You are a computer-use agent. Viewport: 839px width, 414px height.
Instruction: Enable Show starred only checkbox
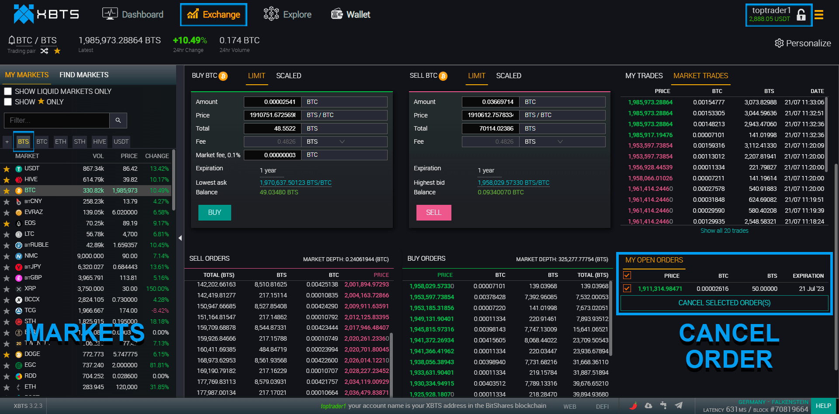click(x=8, y=102)
